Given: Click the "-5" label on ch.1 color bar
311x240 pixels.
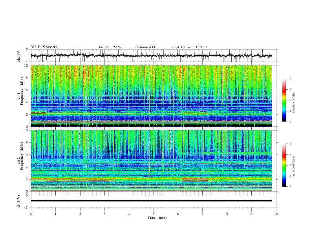Looking at the screenshot, I should pos(289,100).
